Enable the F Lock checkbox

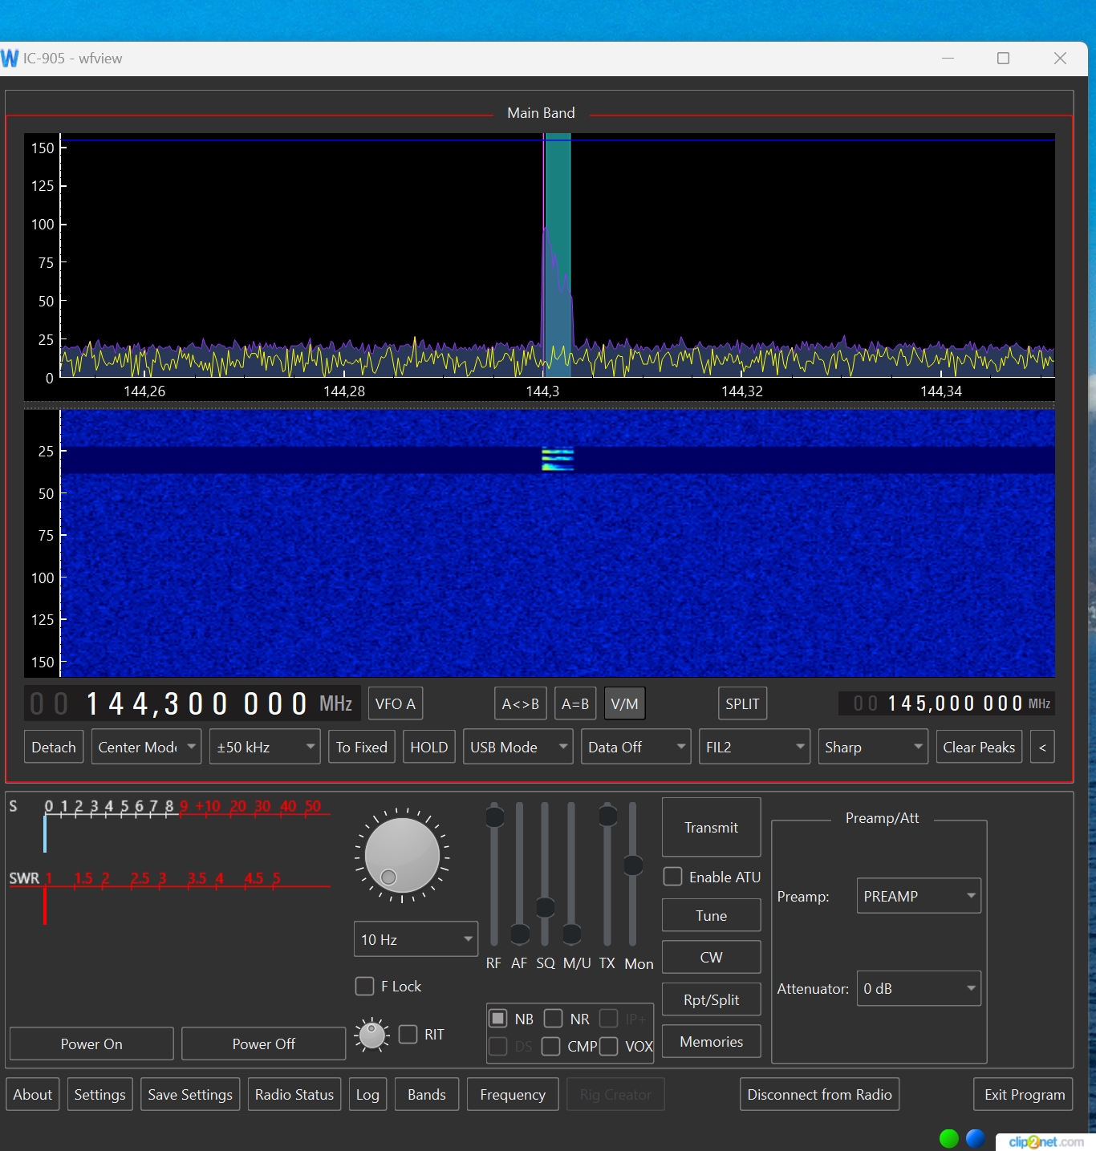pos(365,986)
